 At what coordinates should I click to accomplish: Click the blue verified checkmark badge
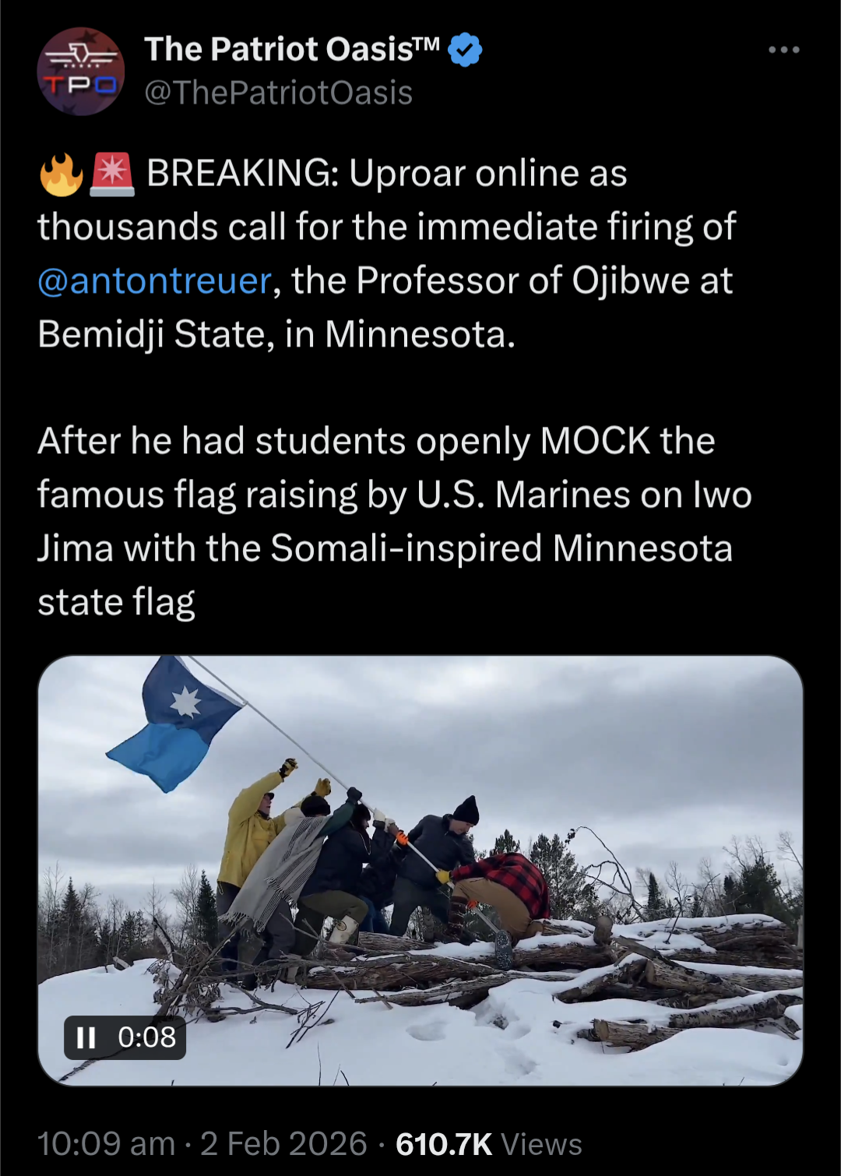point(465,50)
